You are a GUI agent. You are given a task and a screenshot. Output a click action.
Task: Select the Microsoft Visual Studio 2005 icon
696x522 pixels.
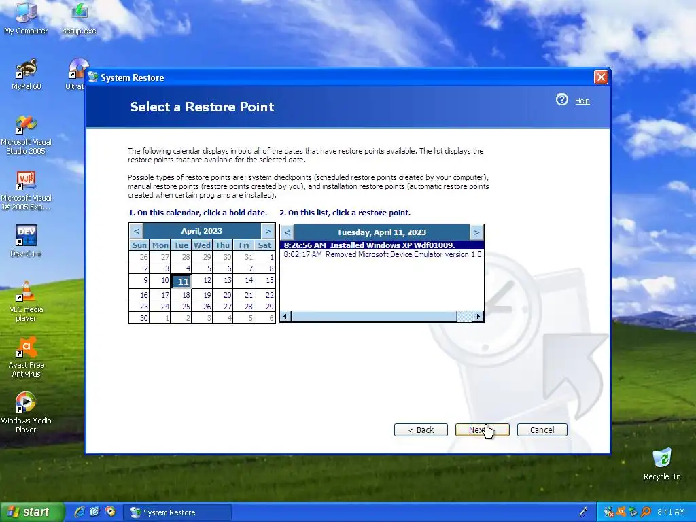click(x=26, y=135)
